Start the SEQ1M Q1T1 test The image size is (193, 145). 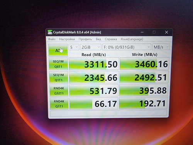click(x=59, y=77)
